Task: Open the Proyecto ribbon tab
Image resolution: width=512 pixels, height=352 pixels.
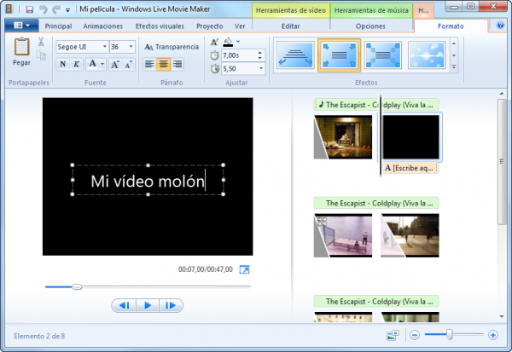Action: 210,26
